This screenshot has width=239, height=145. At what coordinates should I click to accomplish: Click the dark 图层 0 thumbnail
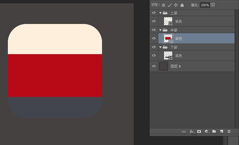tap(164, 66)
